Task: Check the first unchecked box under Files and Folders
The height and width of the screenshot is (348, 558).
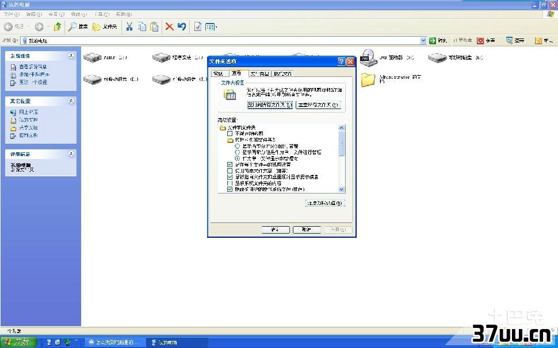Action: tap(230, 134)
